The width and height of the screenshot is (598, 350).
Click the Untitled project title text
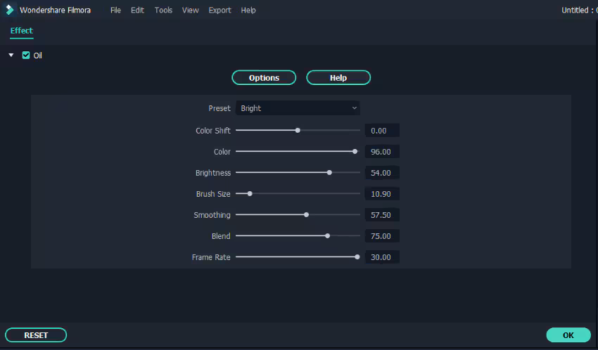tap(579, 11)
